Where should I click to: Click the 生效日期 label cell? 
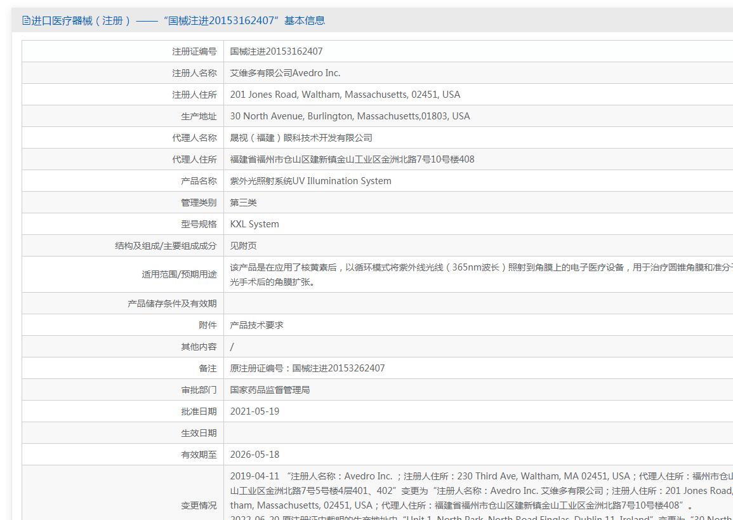pyautogui.click(x=123, y=433)
